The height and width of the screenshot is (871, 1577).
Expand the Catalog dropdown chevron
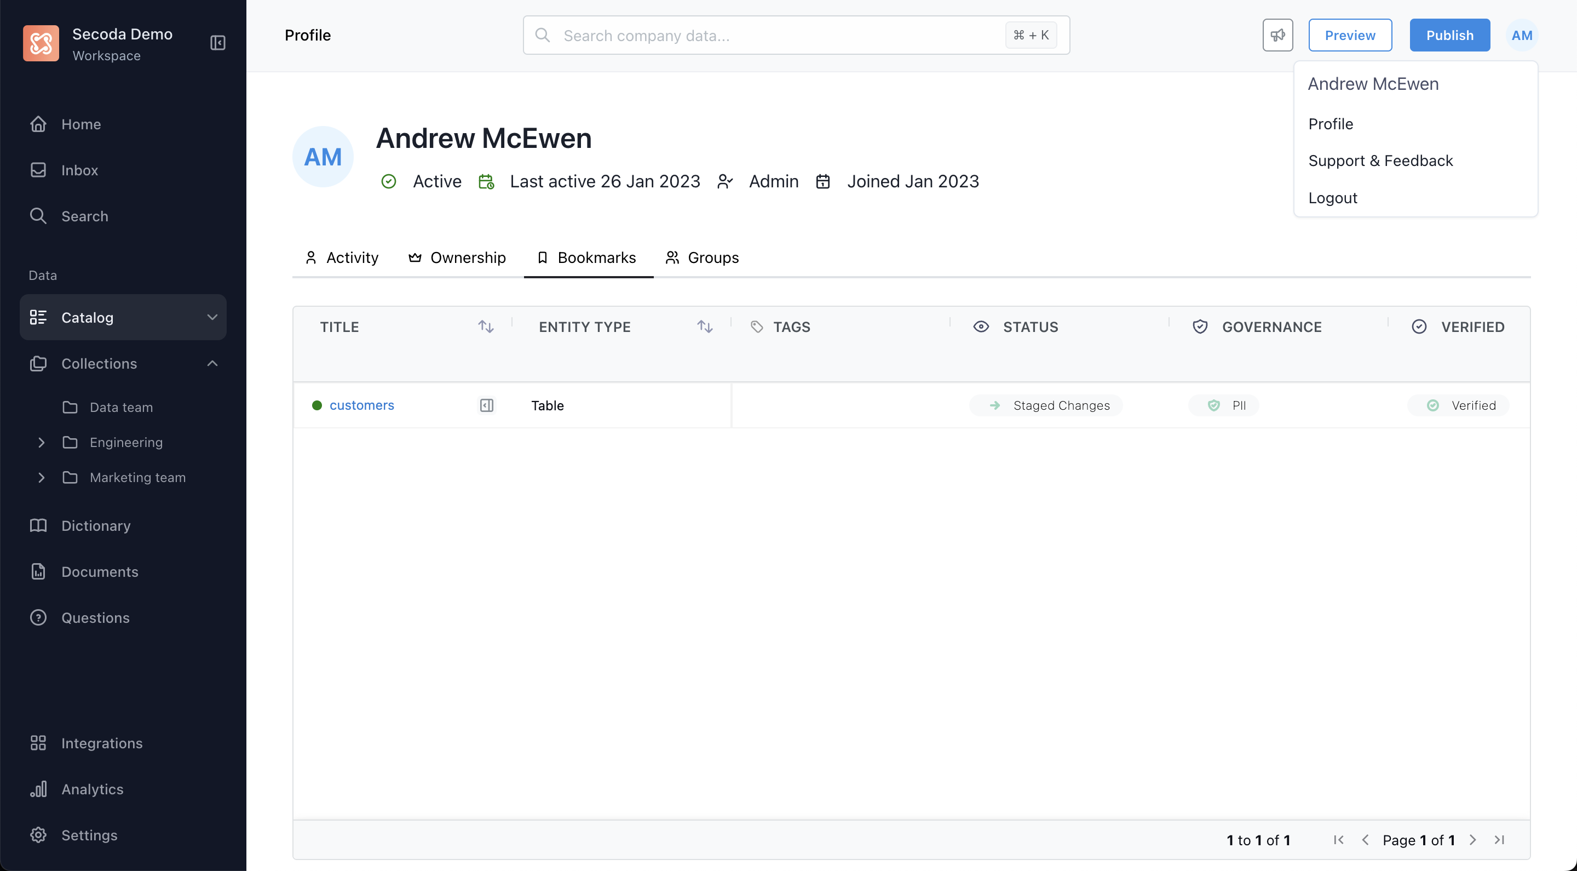(x=212, y=317)
